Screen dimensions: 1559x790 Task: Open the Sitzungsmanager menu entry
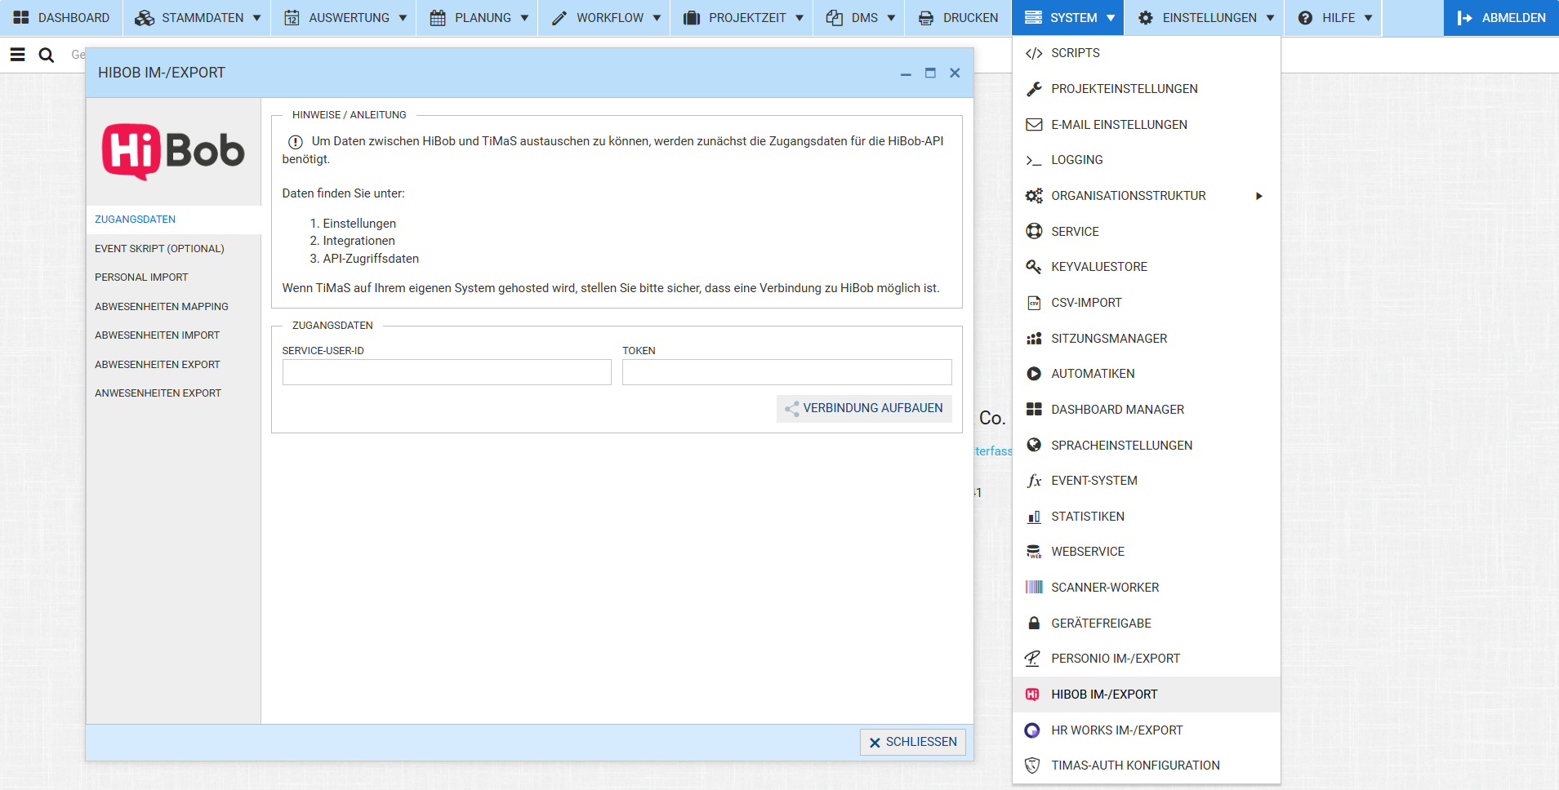click(1147, 339)
